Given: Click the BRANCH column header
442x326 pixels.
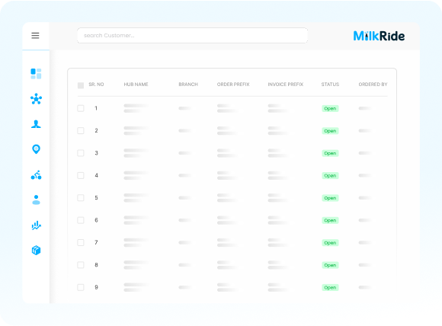Looking at the screenshot, I should coord(188,85).
